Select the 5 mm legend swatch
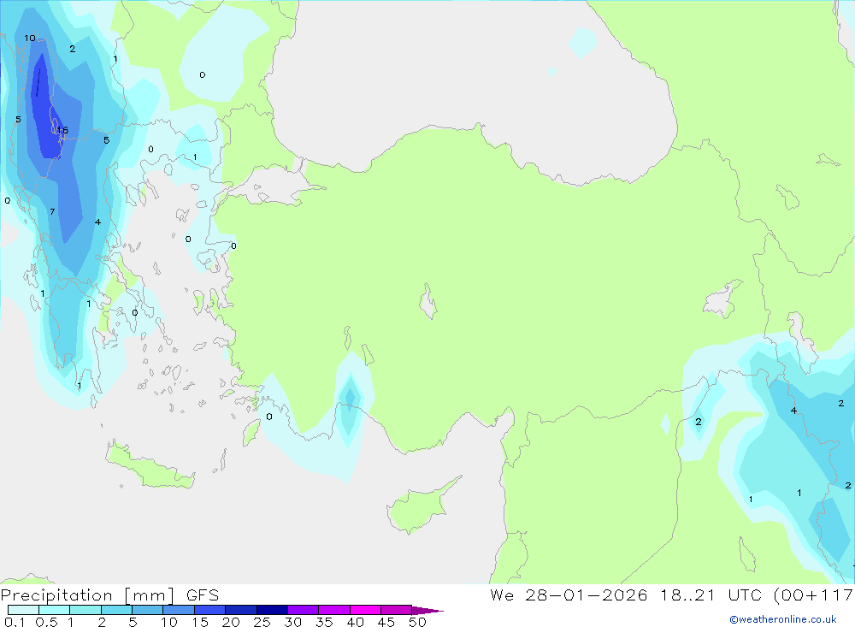The width and height of the screenshot is (855, 627). tap(147, 610)
